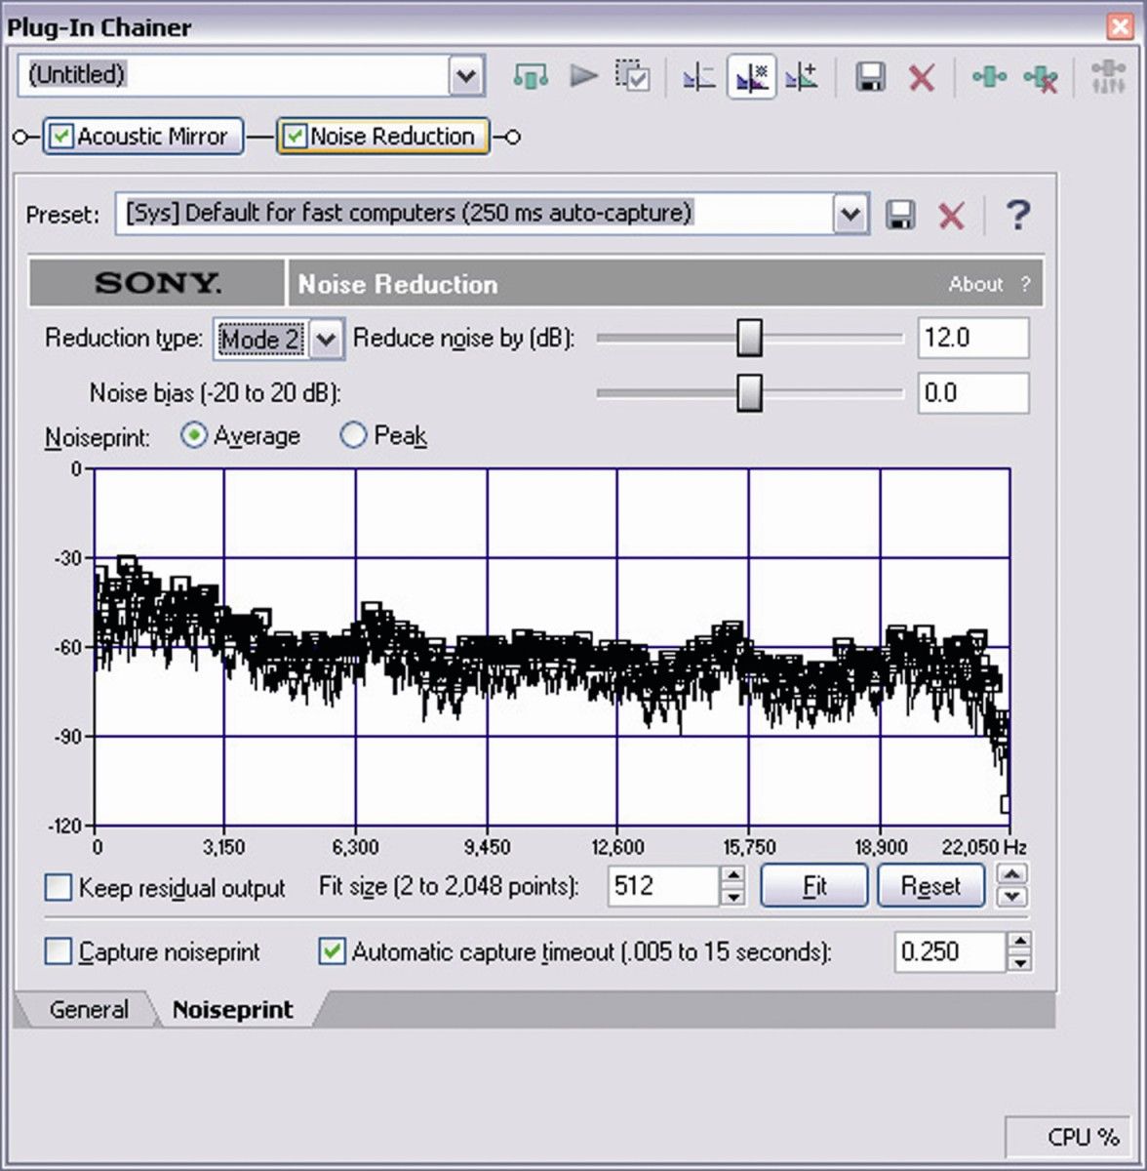The height and width of the screenshot is (1171, 1147).
Task: Expand the Preset dropdown arrow
Action: click(x=850, y=214)
